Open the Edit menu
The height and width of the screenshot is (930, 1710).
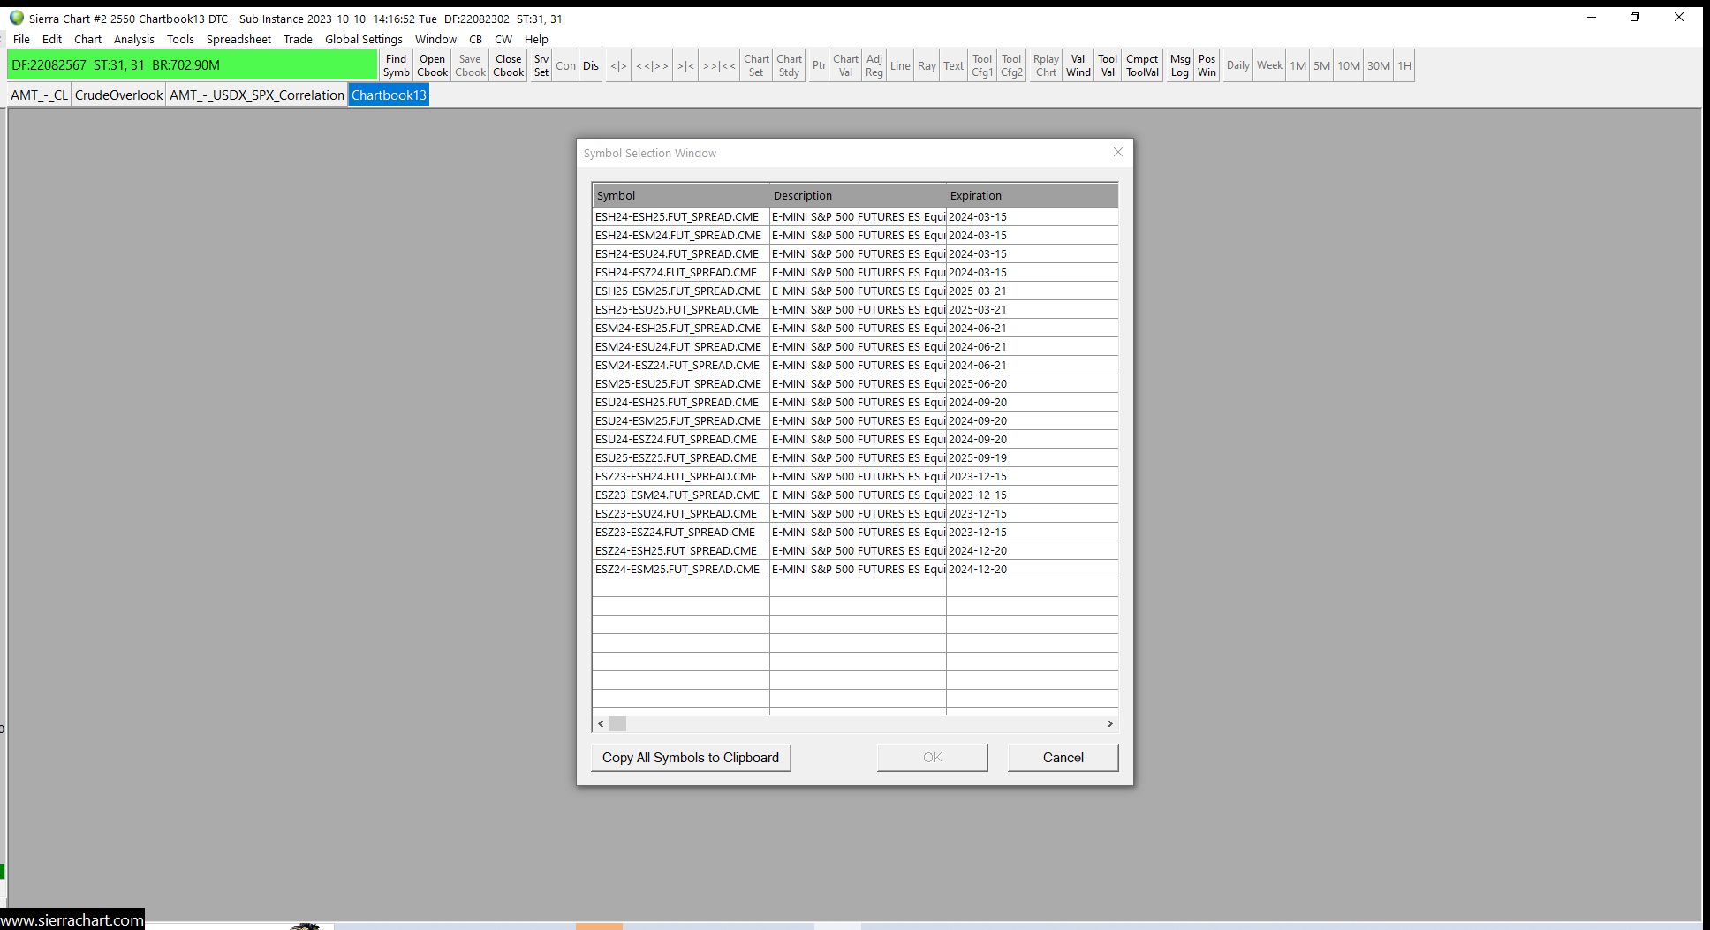coord(52,39)
